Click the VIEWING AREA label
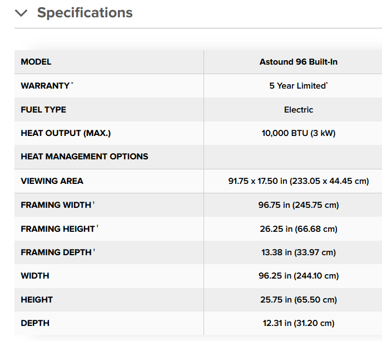The height and width of the screenshot is (341, 382). click(x=52, y=181)
